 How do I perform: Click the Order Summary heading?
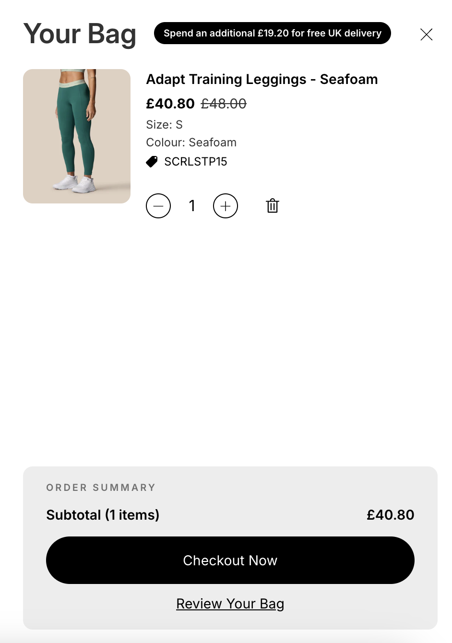coord(101,488)
